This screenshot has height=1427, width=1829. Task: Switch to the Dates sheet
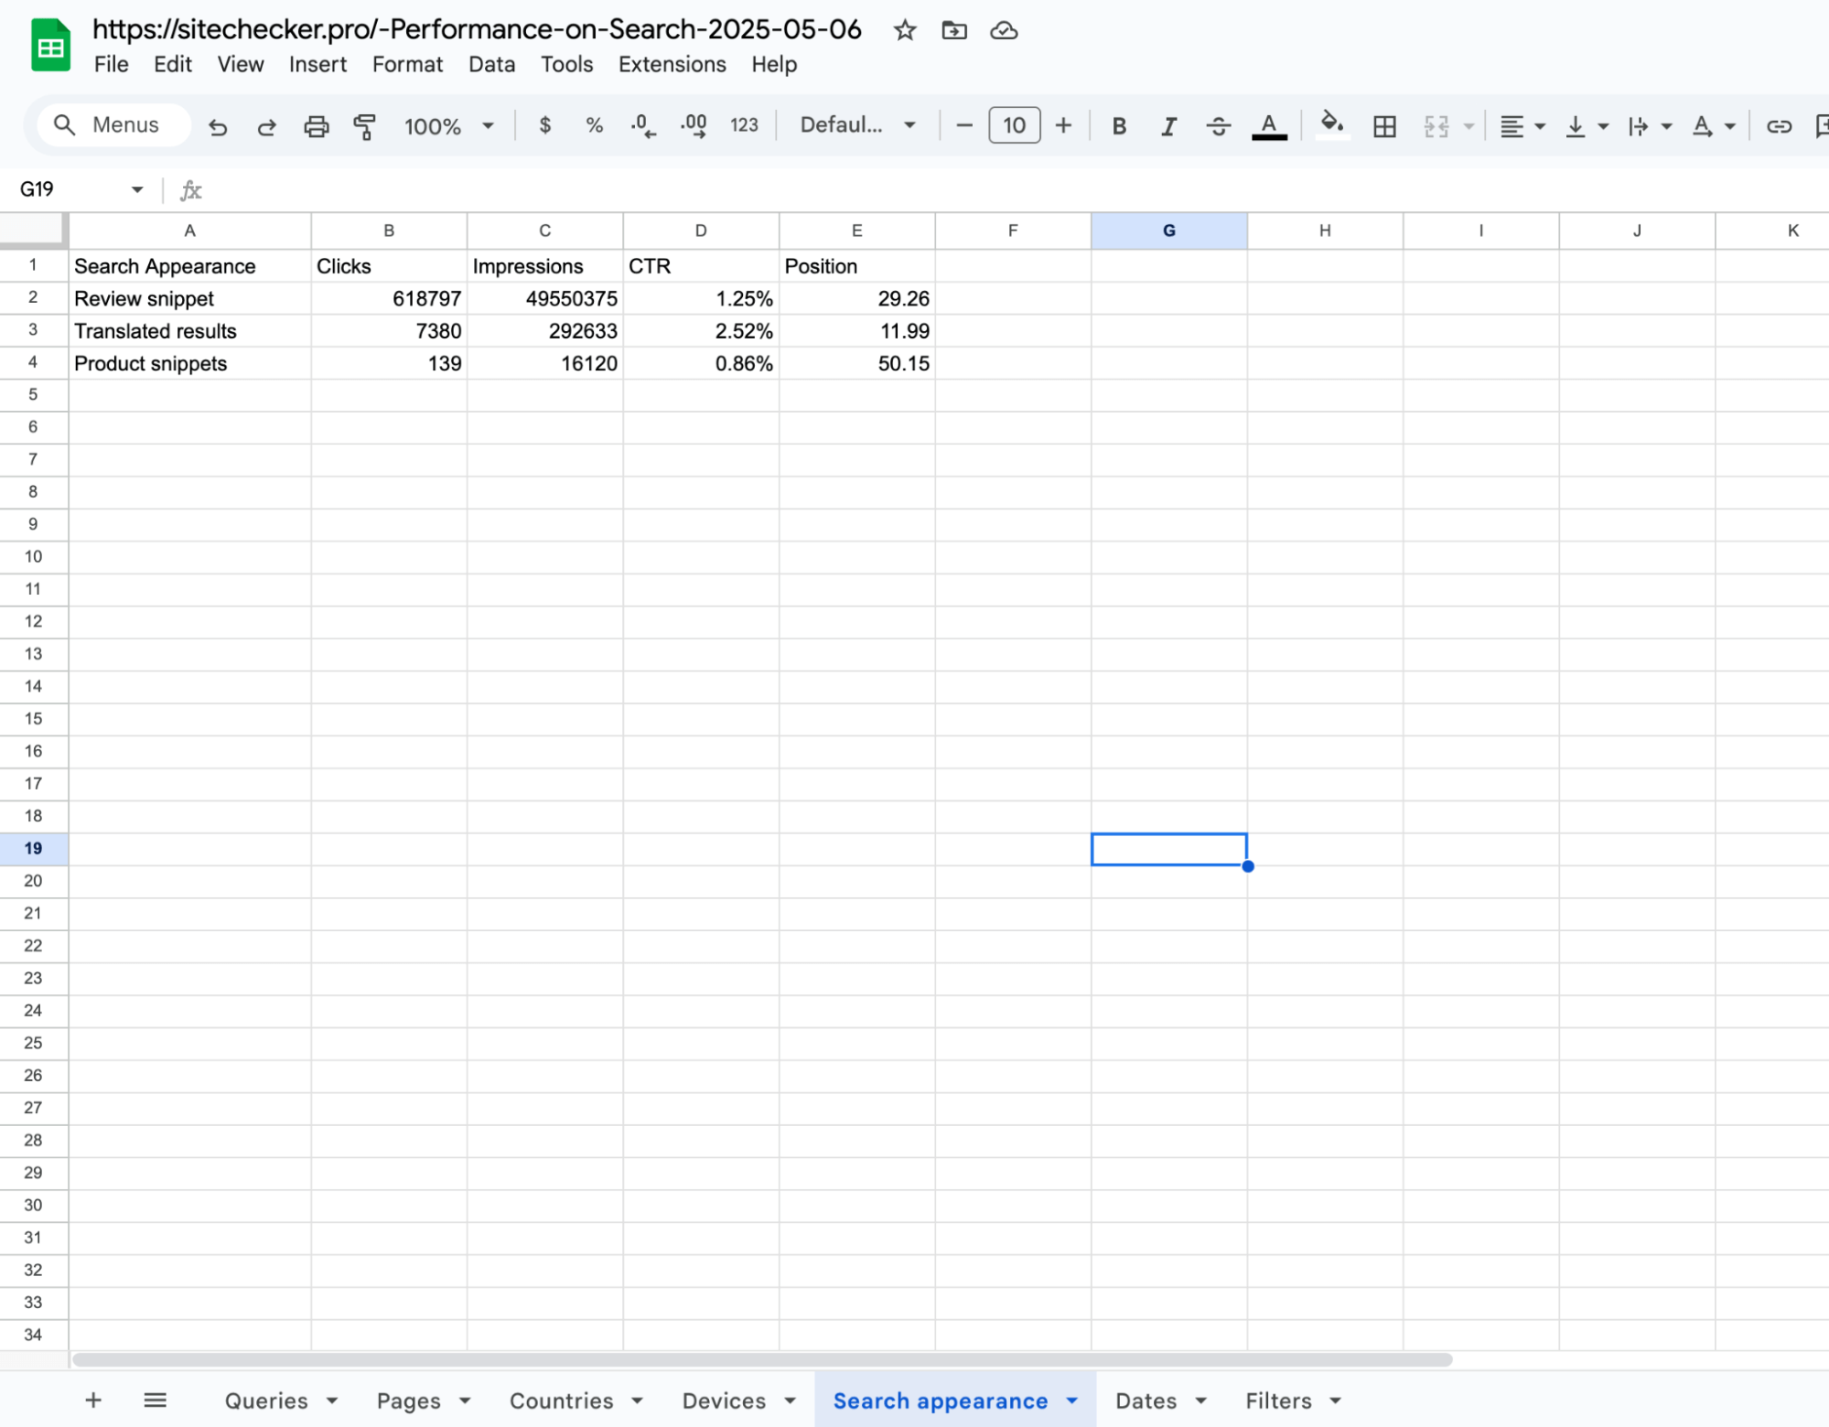pos(1146,1400)
